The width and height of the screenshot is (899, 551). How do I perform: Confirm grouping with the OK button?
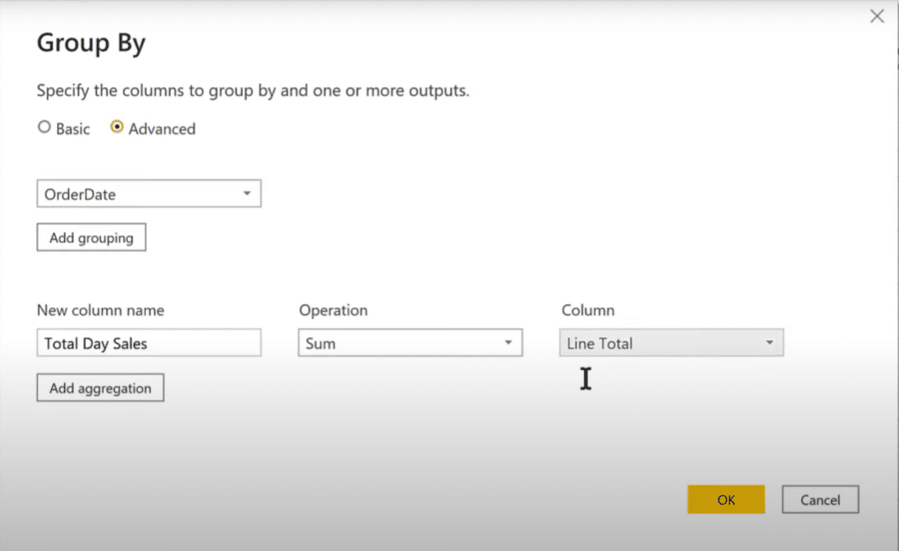pyautogui.click(x=725, y=500)
